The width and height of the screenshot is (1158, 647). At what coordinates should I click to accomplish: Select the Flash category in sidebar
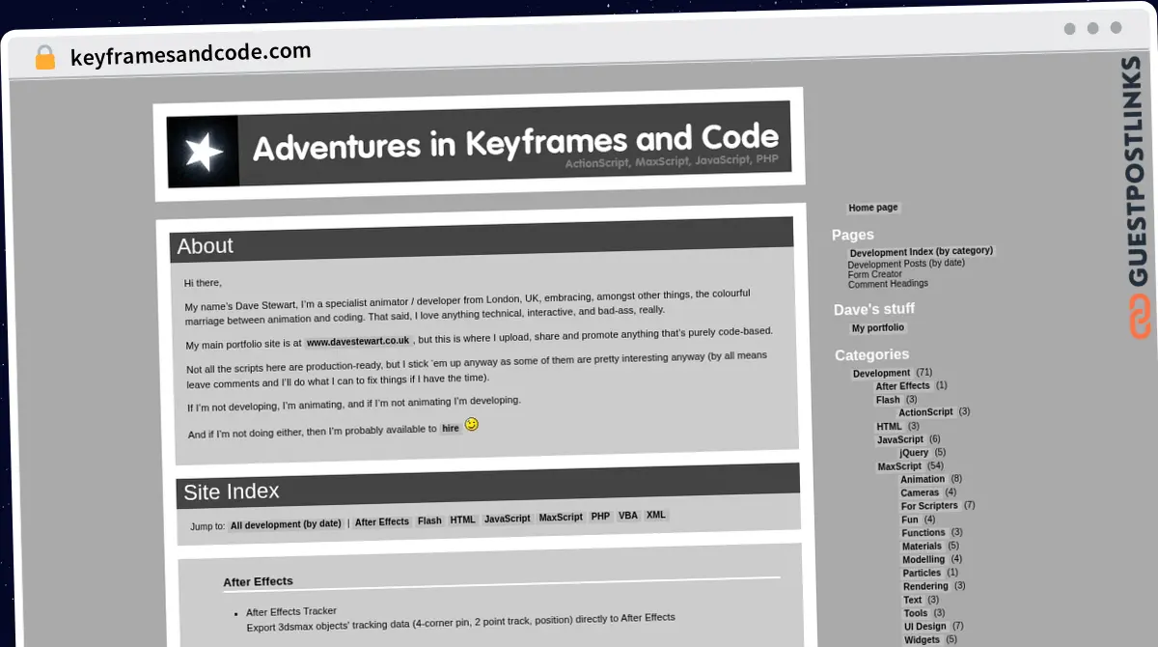pyautogui.click(x=888, y=400)
